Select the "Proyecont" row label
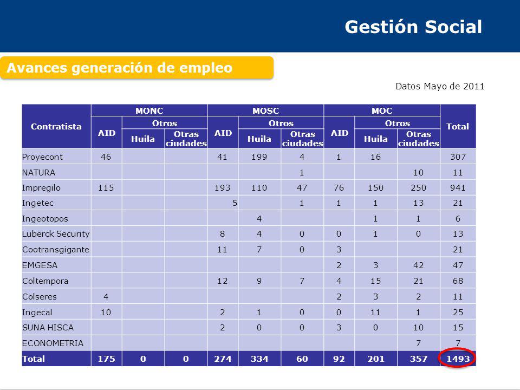520x390 pixels. (x=42, y=157)
